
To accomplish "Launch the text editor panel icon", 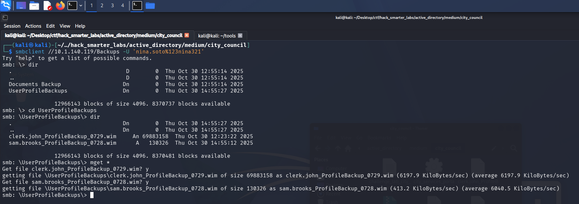I will point(48,6).
